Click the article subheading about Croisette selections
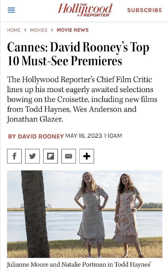168x271 pixels. (82, 99)
